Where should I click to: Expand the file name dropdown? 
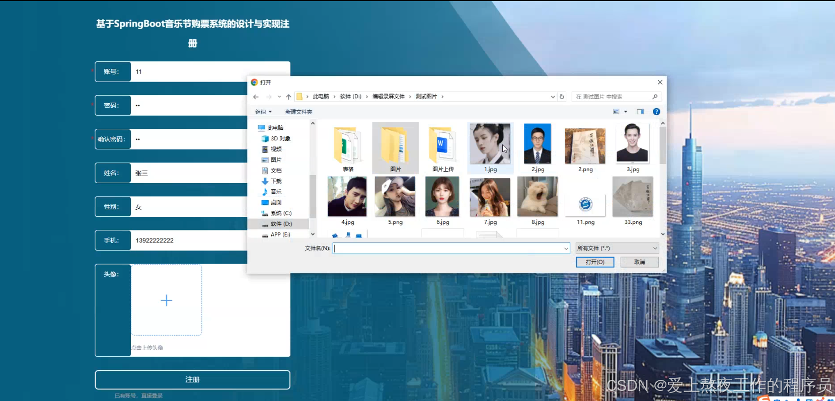[566, 248]
